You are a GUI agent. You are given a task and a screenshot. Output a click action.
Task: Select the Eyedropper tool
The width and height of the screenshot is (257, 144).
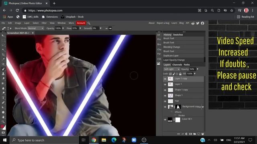[x=3, y=59]
